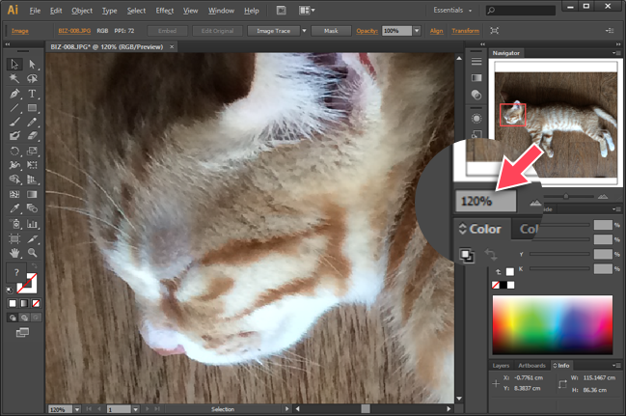
Task: Set paint mode to None in toolbox
Action: point(36,304)
